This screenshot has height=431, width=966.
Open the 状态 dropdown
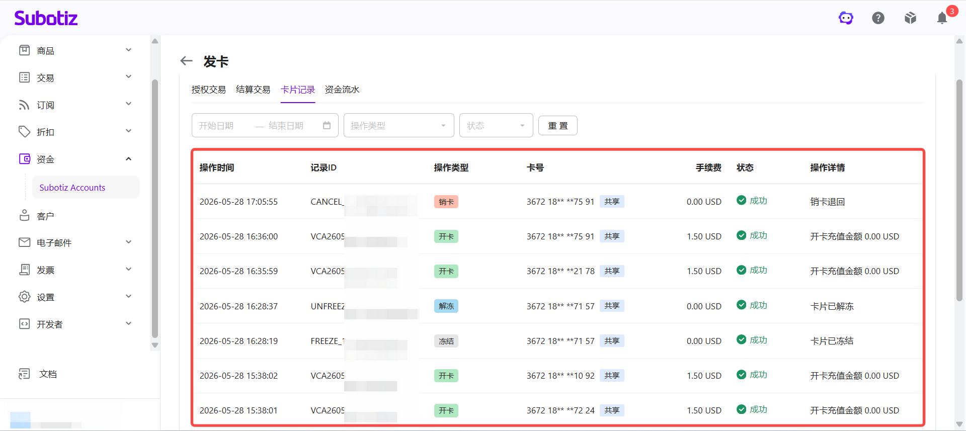(x=496, y=125)
